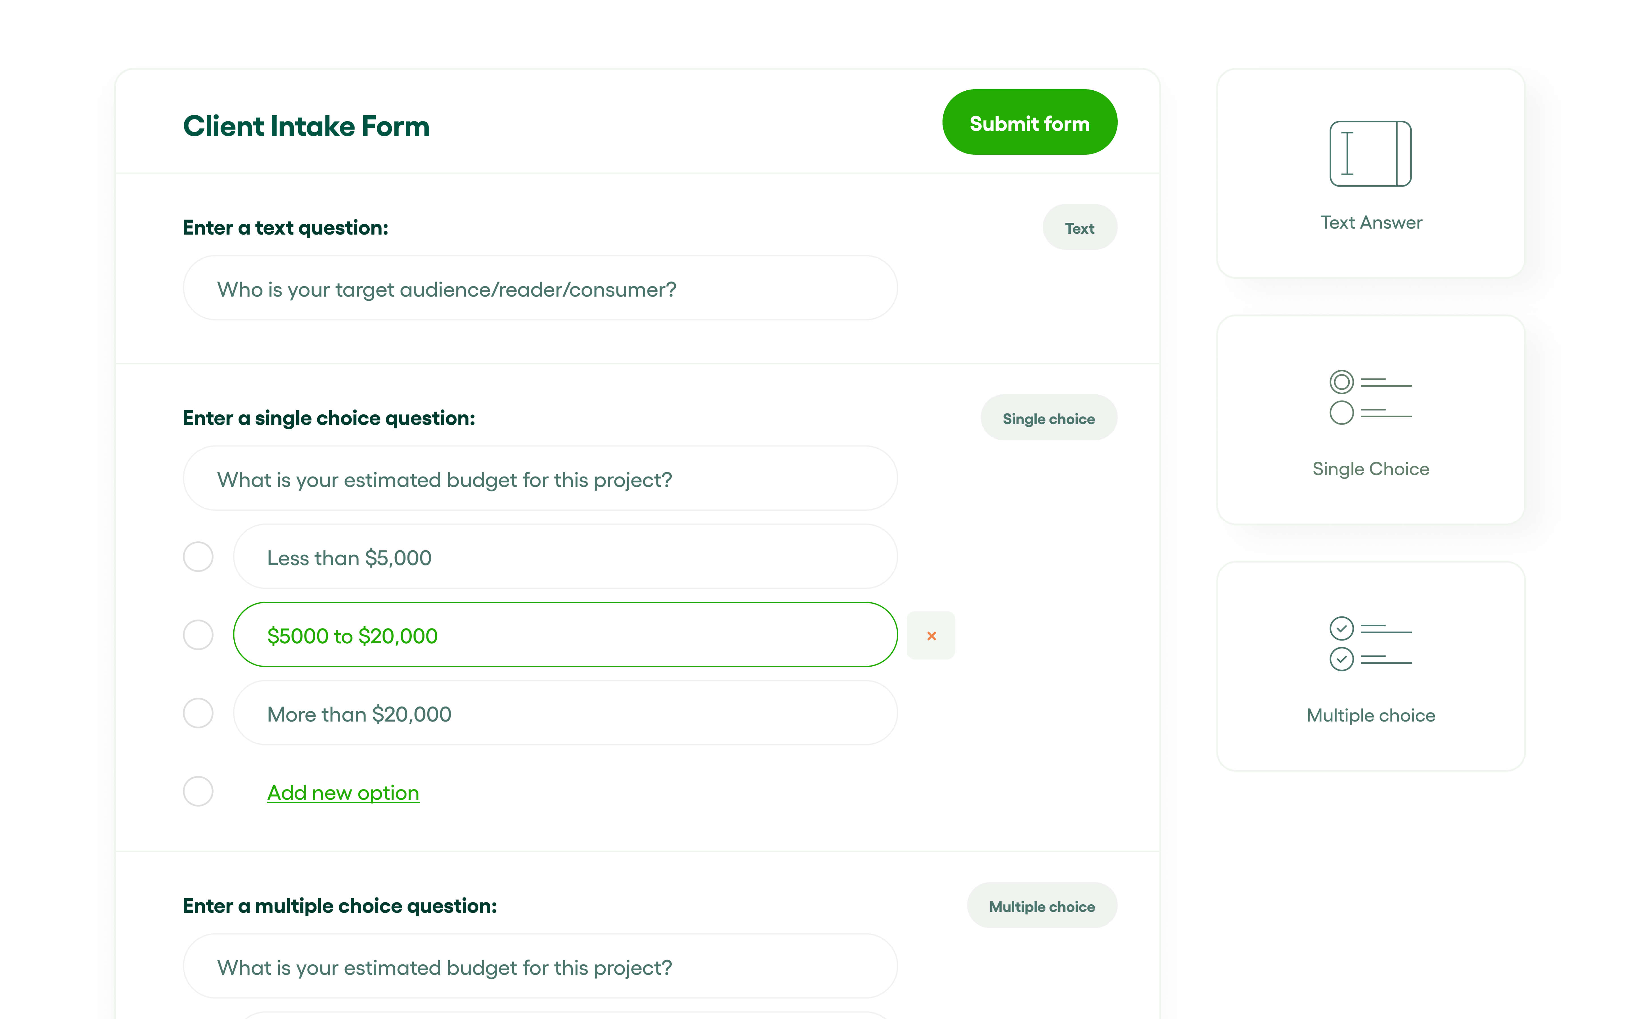Screen dimensions: 1640x1019
Task: Click the Multiple choice checkmark icon illustration
Action: pyautogui.click(x=1371, y=644)
